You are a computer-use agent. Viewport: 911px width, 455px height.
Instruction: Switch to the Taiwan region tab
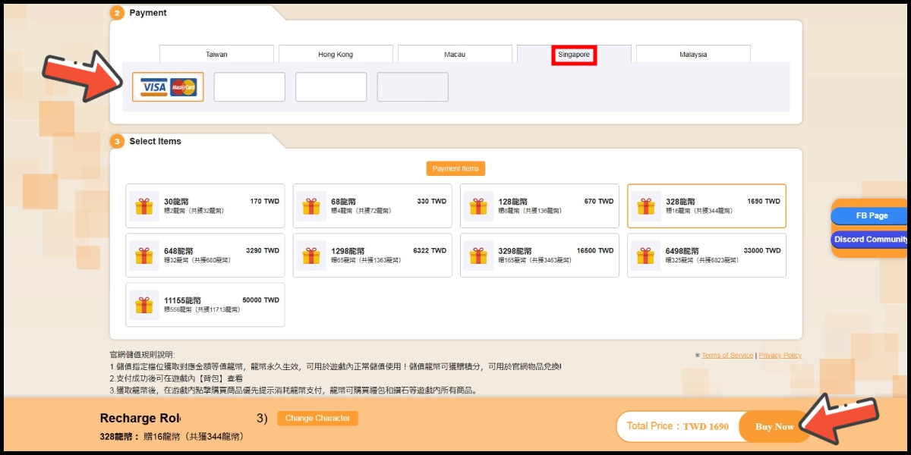point(216,55)
